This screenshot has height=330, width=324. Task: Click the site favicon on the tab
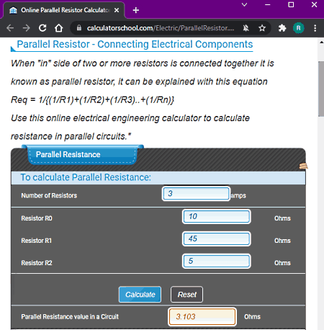13,10
